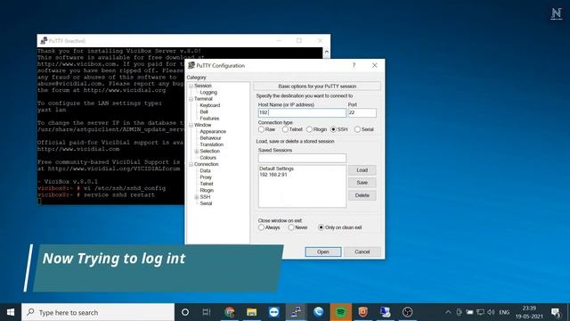Viewport: 570px width, 321px height.
Task: Close the PuTTY Configuration dialog
Action: 374,65
